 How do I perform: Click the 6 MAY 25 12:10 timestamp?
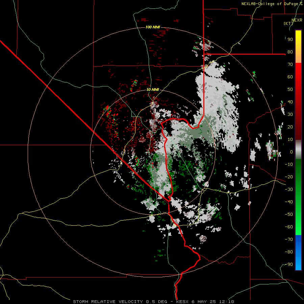(x=213, y=302)
